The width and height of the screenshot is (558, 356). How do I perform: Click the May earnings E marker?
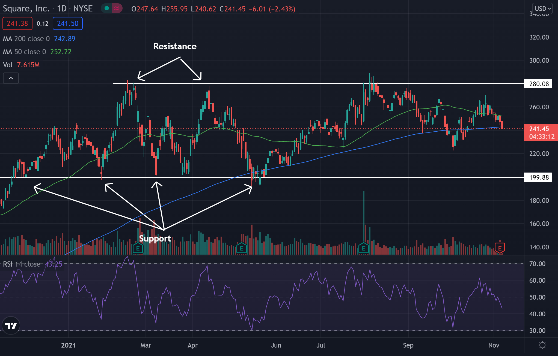(x=242, y=248)
